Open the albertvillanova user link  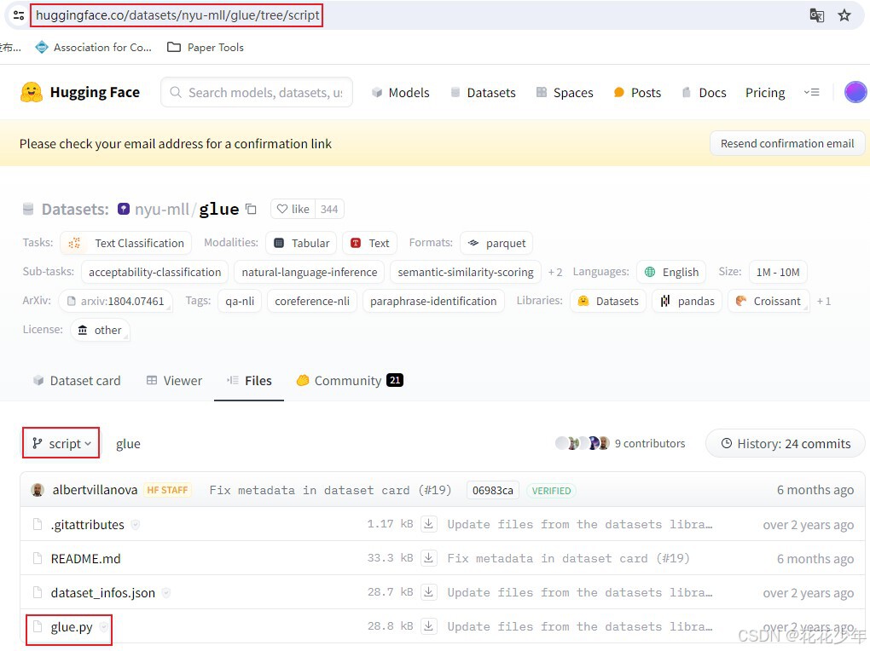[95, 490]
